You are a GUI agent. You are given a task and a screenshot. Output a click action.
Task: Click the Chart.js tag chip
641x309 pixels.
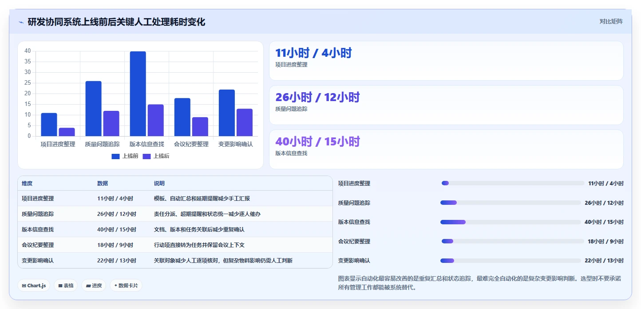tap(34, 286)
